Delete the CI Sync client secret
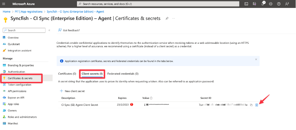 tap(257, 105)
